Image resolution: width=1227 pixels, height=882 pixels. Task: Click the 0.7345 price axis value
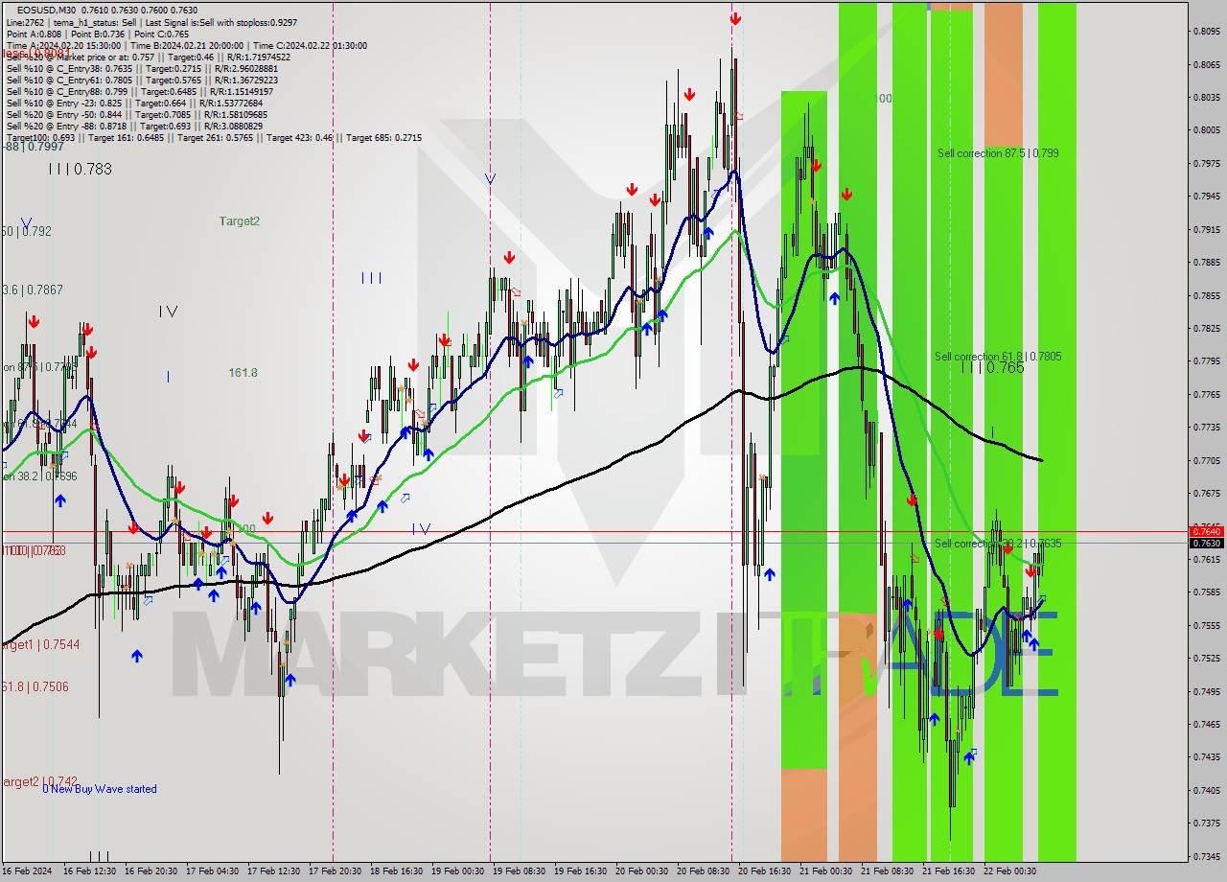pyautogui.click(x=1207, y=856)
